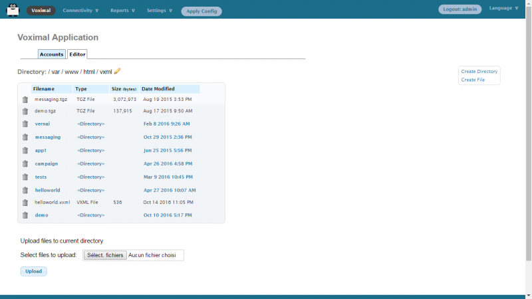Viewport: 532px width, 299px height.
Task: Delete messaging.tgz using its trash icon
Action: 25,100
